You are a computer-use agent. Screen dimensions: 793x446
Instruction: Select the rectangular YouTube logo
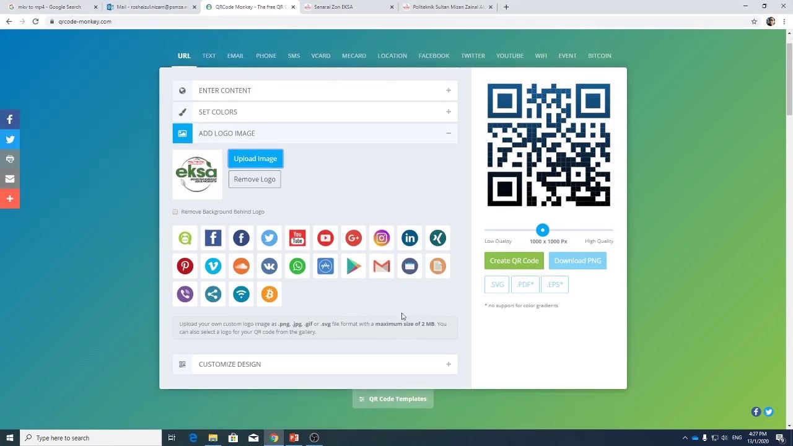(297, 238)
